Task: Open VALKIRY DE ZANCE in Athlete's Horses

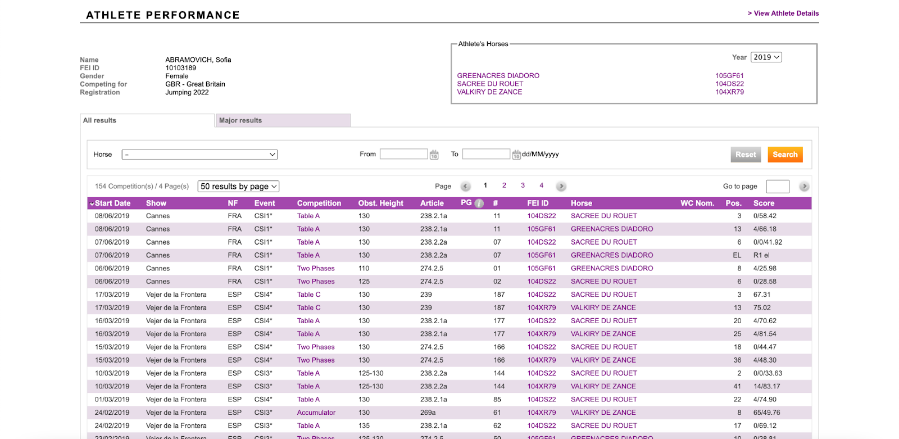Action: [x=489, y=92]
